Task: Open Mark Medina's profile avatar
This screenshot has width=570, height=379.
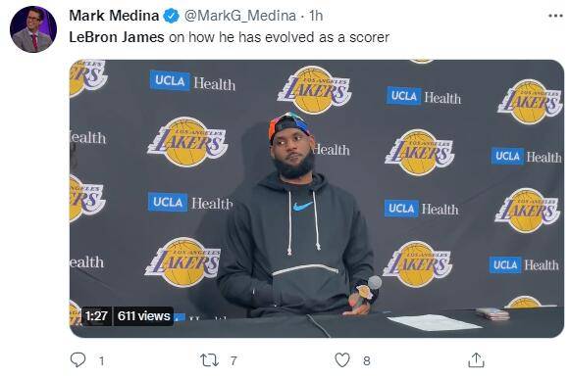Action: (x=33, y=29)
